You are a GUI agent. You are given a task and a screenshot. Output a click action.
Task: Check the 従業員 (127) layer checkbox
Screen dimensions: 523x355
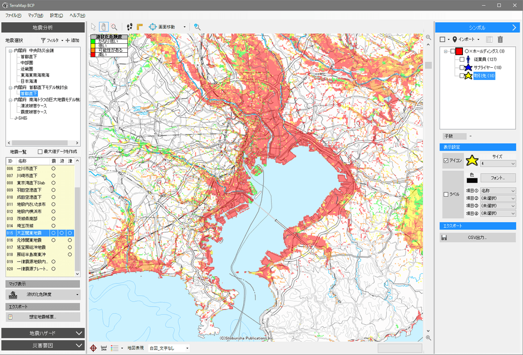[x=462, y=59]
